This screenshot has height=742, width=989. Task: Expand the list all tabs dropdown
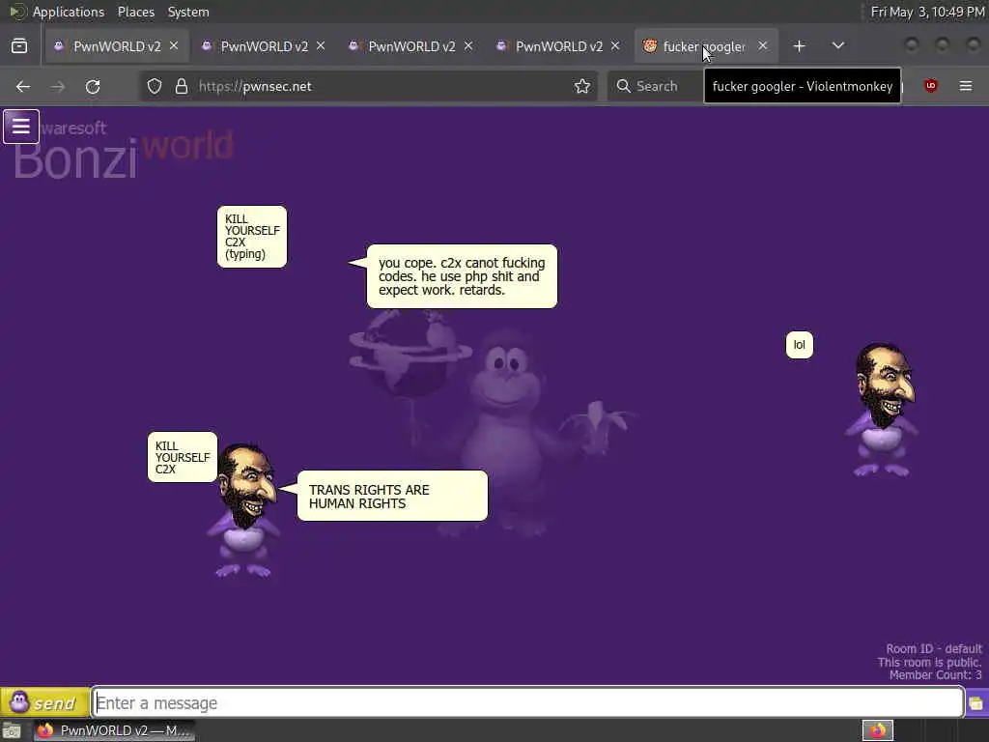click(x=837, y=46)
